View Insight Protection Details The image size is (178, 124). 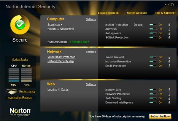[138, 25]
